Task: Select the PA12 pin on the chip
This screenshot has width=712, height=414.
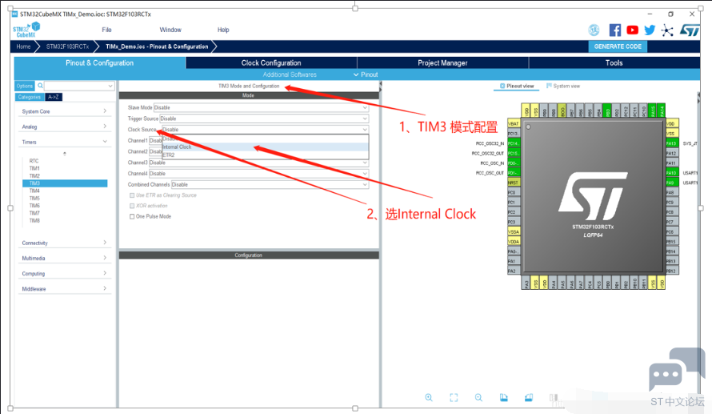Action: click(672, 153)
